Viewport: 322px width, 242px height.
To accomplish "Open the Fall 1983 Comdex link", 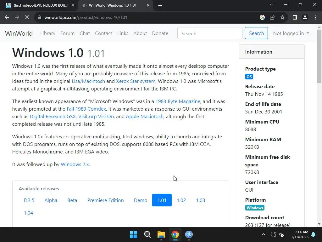I will (x=86, y=109).
